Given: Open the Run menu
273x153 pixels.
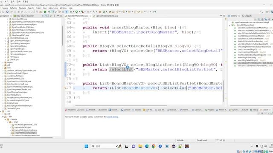Looking at the screenshot, I should coord(45,8).
